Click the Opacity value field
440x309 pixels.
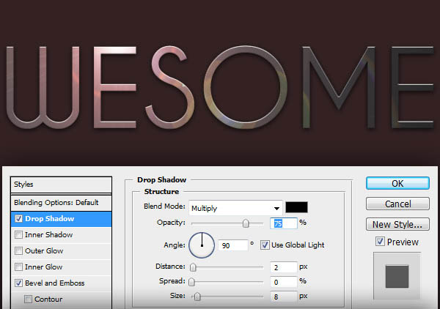[283, 223]
